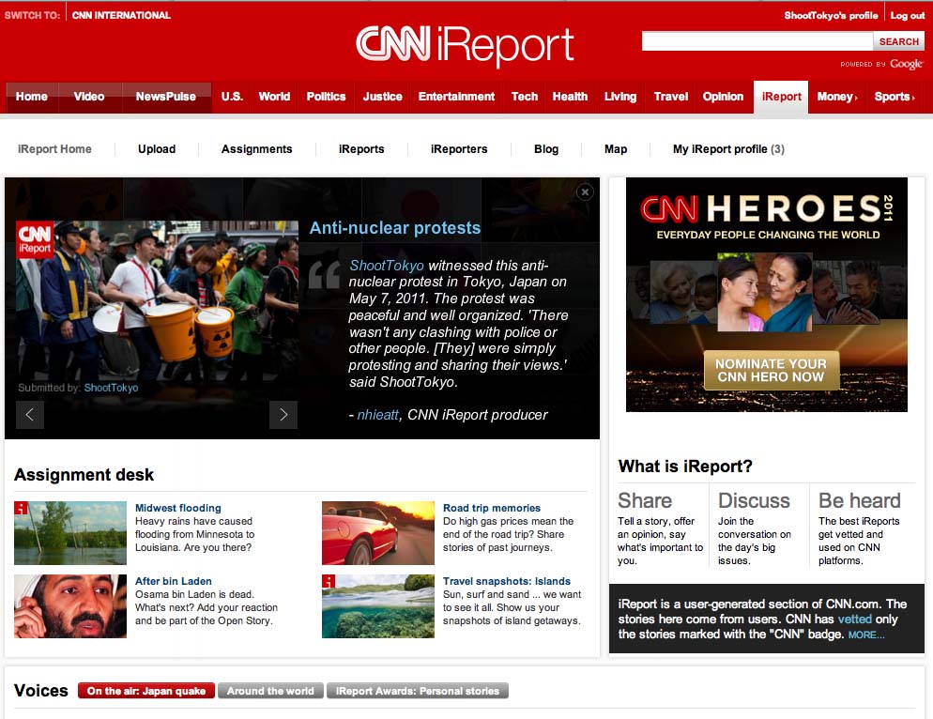Open the Money section dropdown
The image size is (933, 719).
click(x=837, y=97)
